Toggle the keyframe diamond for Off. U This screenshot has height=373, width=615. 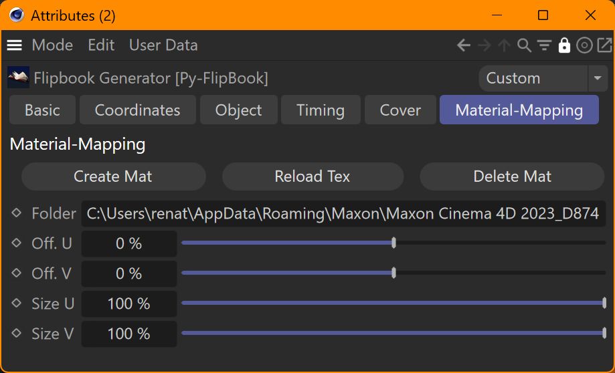pos(17,243)
